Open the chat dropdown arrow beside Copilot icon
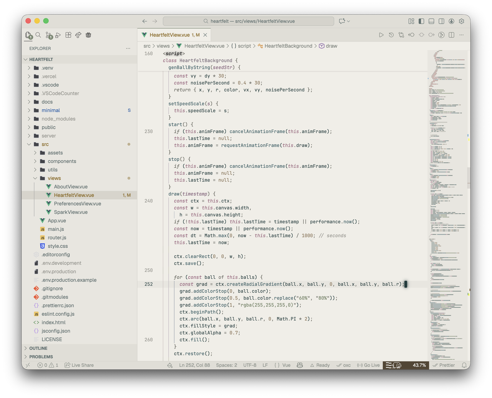 (349, 21)
